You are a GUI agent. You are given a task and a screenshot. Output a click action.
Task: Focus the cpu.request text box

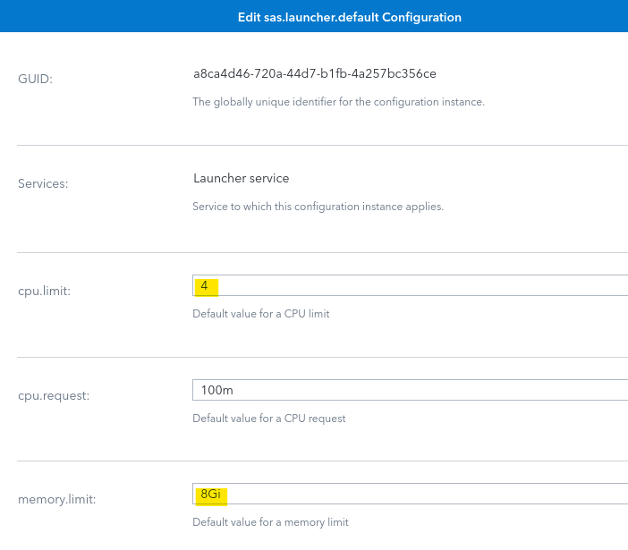pos(410,390)
